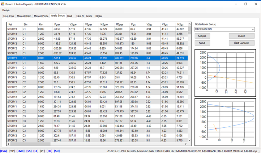Click the Pgqe column header

[x=60, y=24]
